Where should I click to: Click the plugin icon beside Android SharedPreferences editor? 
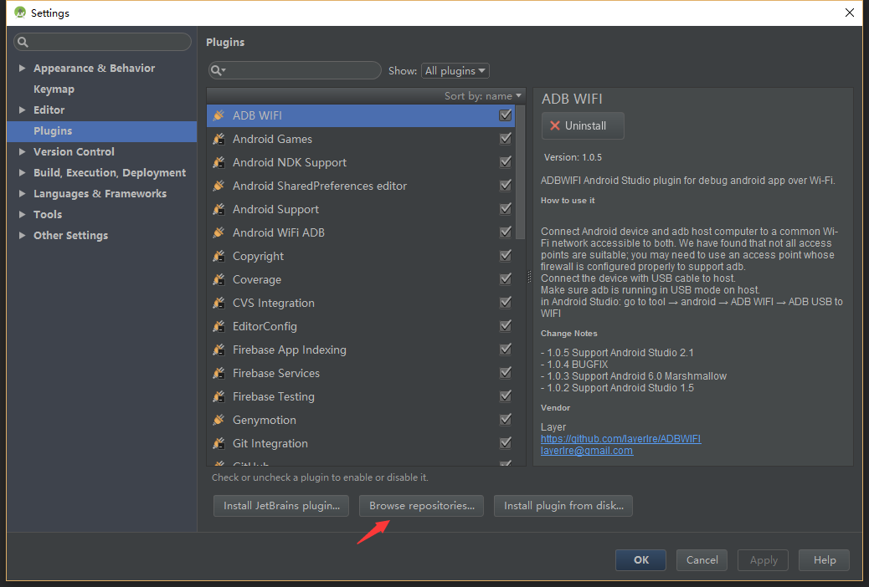219,186
